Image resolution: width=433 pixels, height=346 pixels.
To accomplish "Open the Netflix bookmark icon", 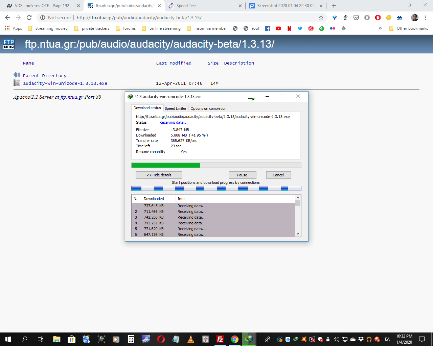I will click(289, 28).
